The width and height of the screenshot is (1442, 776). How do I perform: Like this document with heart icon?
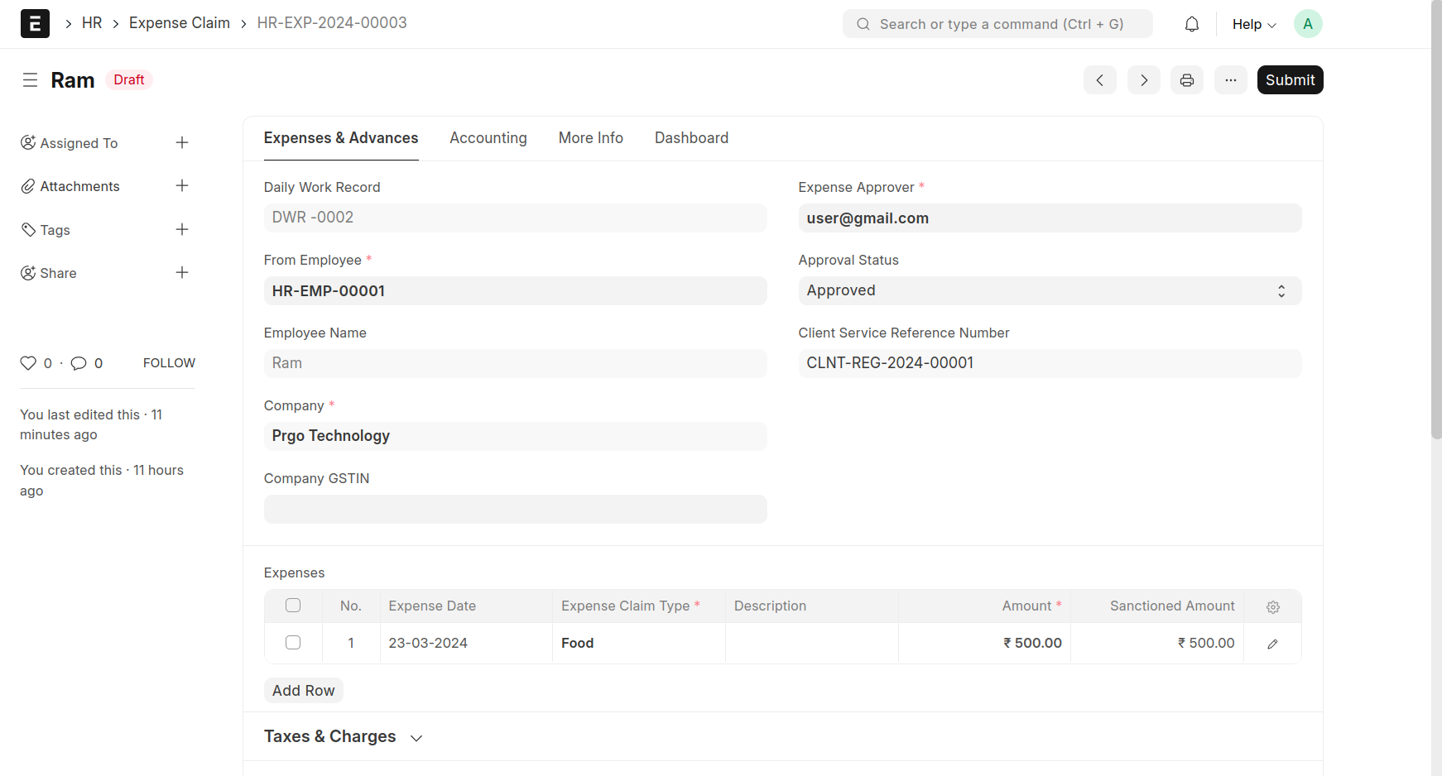point(28,363)
